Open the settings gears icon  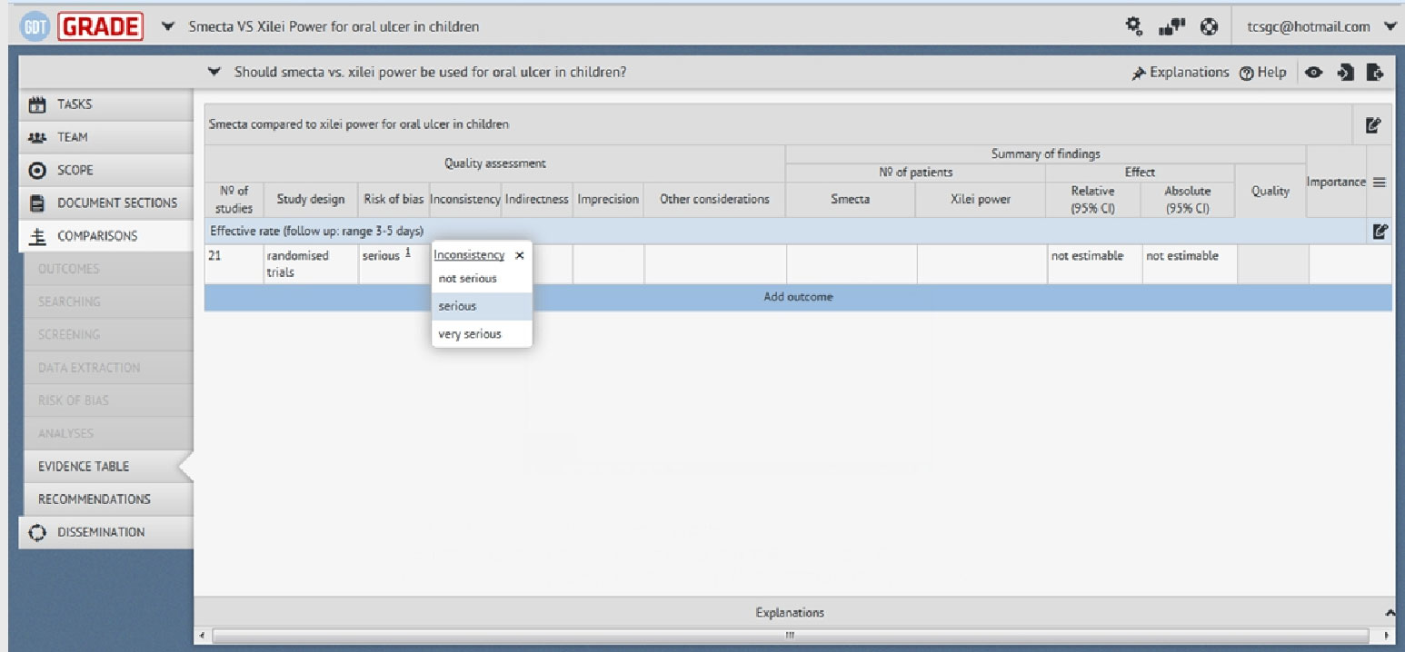(x=1134, y=26)
